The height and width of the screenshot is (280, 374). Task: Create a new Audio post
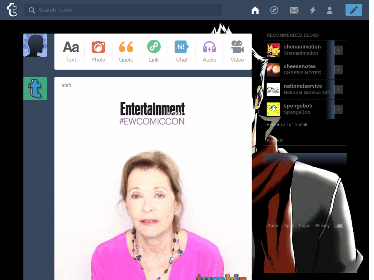(x=209, y=51)
